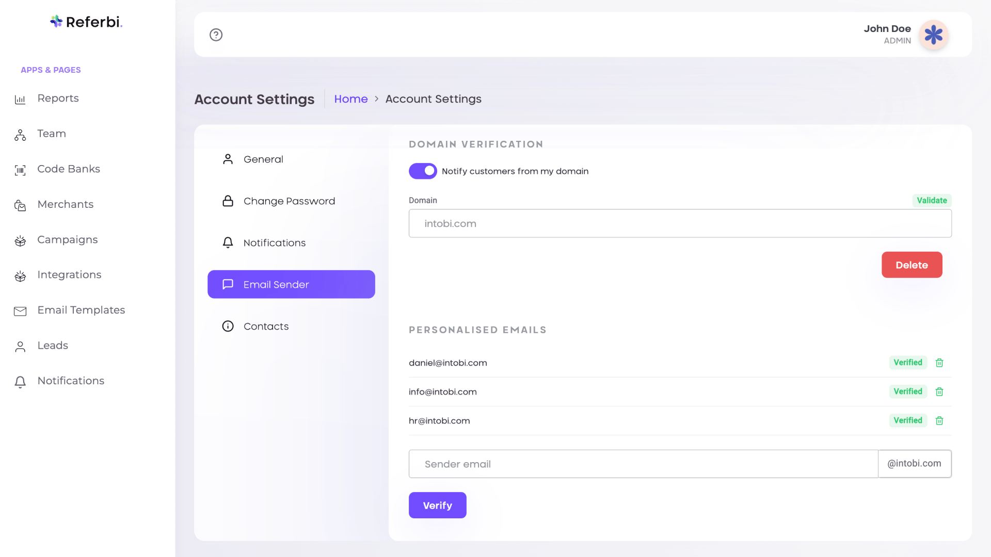
Task: Open John Doe's profile avatar
Action: pyautogui.click(x=933, y=35)
